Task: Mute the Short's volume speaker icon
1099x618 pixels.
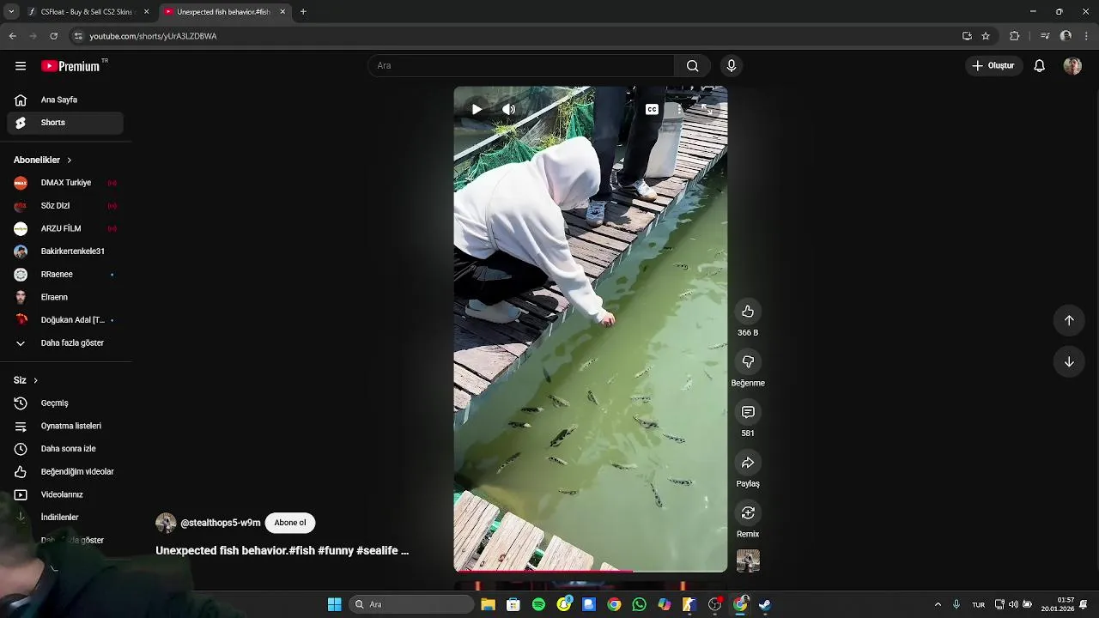Action: [x=508, y=109]
